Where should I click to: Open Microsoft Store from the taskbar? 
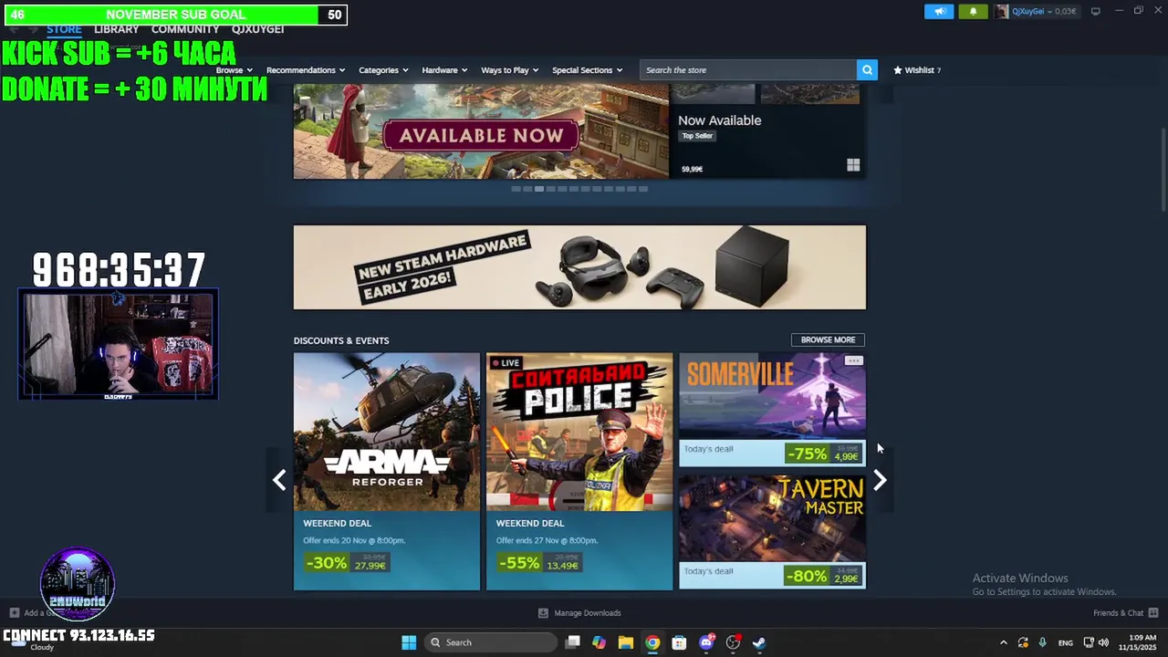(x=679, y=642)
